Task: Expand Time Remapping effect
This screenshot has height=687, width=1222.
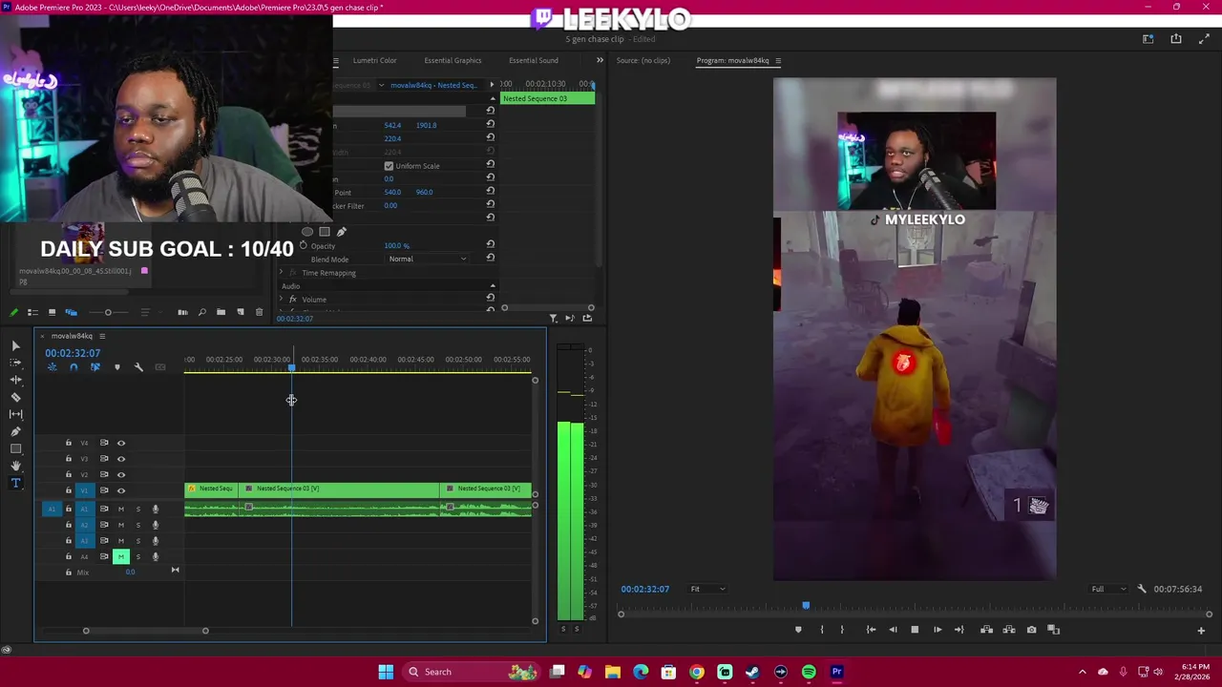Action: 281,273
